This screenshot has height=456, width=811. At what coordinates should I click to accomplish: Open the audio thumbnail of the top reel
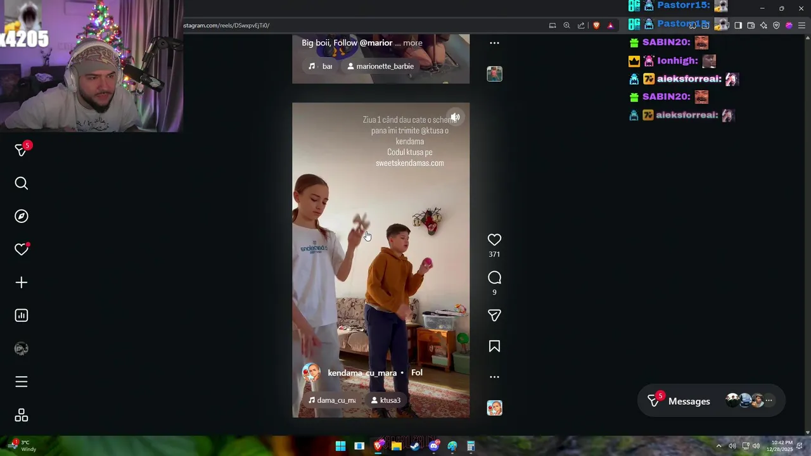coord(494,73)
